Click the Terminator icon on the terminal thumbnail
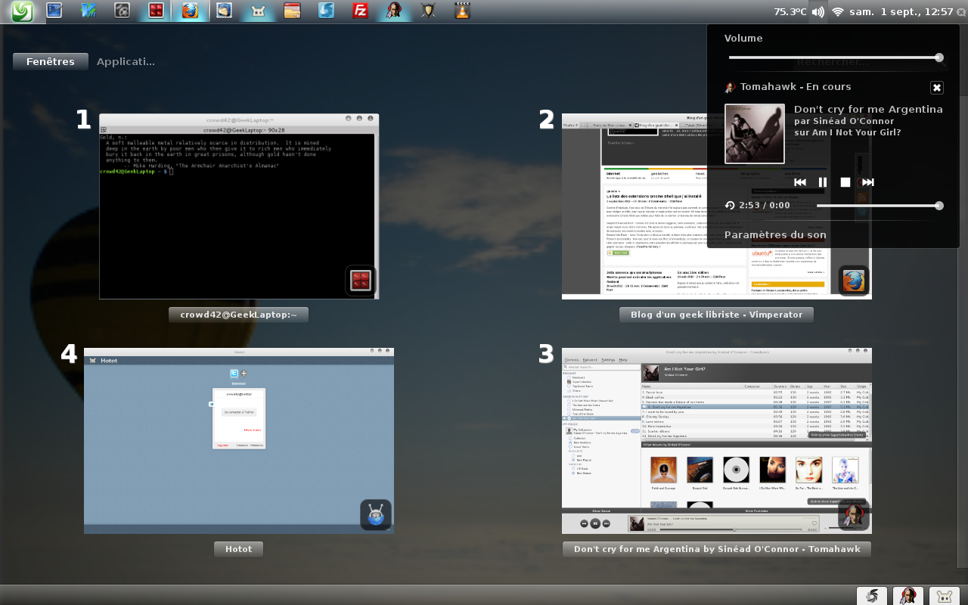This screenshot has height=605, width=968. (x=361, y=281)
